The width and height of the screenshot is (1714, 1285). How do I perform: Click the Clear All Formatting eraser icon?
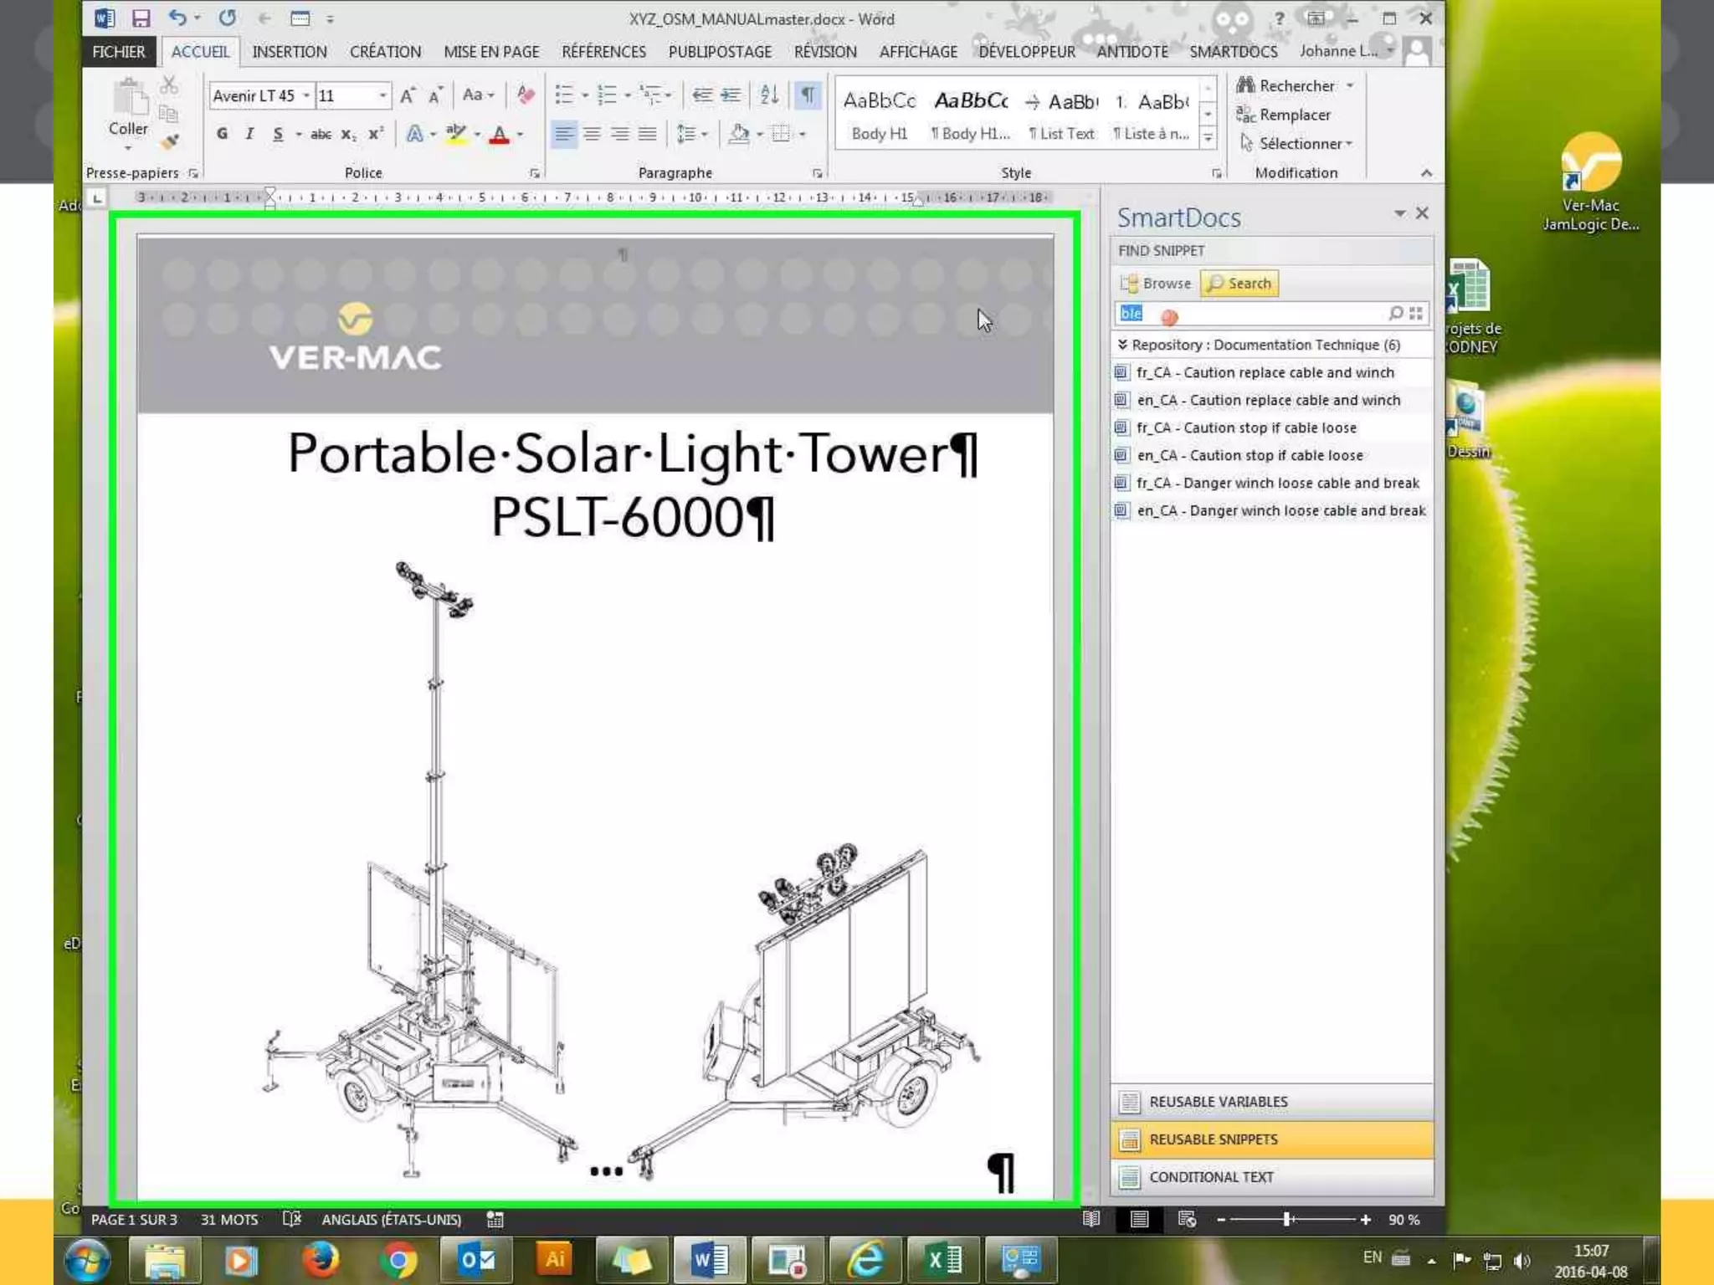click(526, 95)
